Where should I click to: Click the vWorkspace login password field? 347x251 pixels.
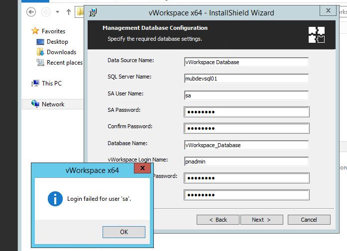click(246, 178)
